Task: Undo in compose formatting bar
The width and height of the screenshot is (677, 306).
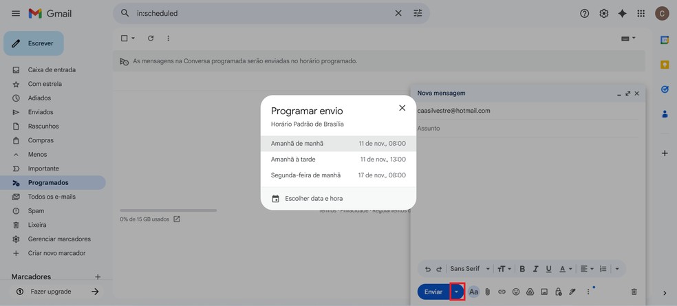Action: 428,269
